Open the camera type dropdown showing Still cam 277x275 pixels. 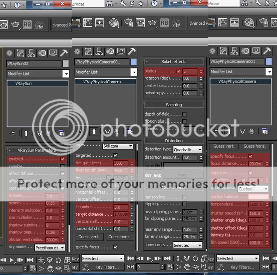coord(118,146)
